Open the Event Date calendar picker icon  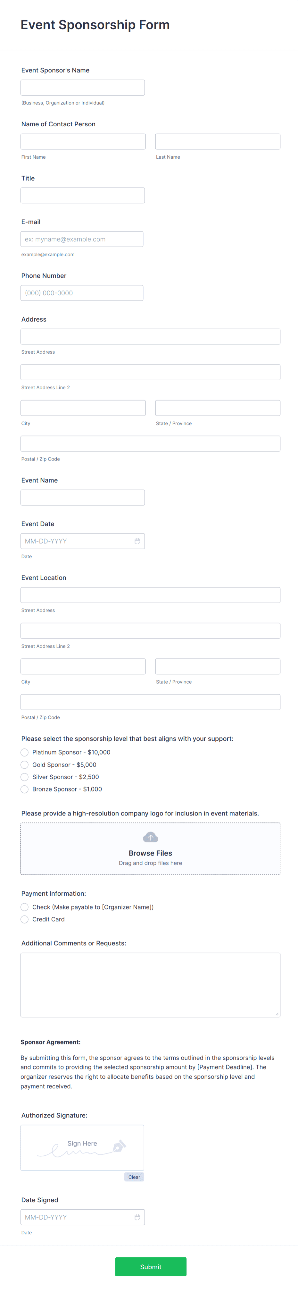tap(137, 541)
